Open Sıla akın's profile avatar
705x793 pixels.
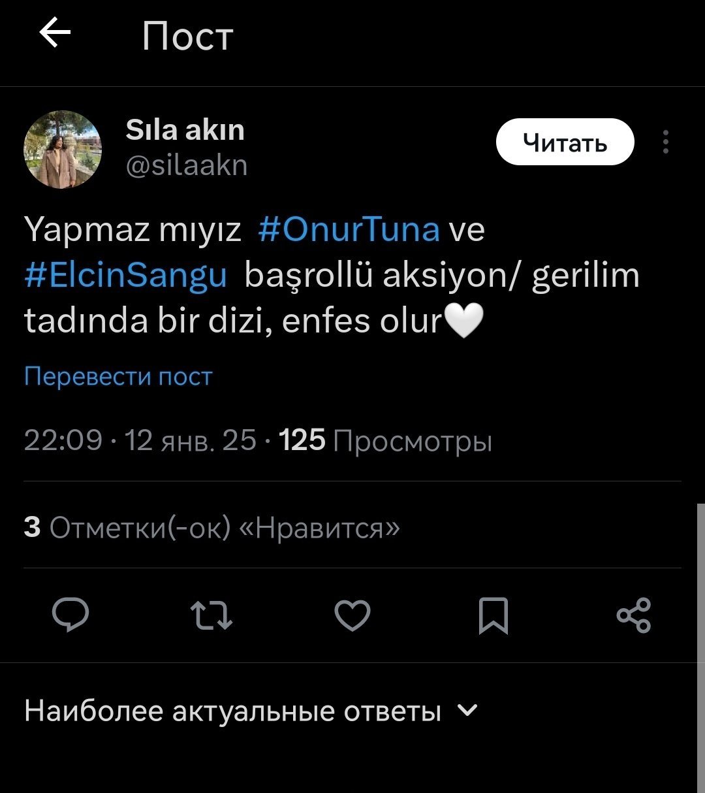[63, 149]
